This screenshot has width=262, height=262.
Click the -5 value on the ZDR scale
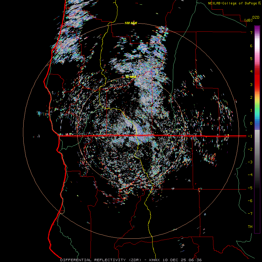tap(250, 188)
